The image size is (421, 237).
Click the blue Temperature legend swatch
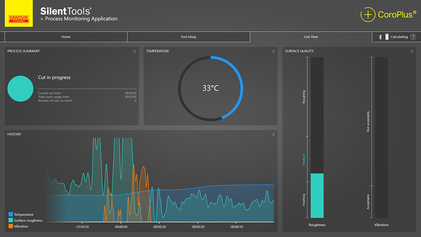(x=11, y=214)
